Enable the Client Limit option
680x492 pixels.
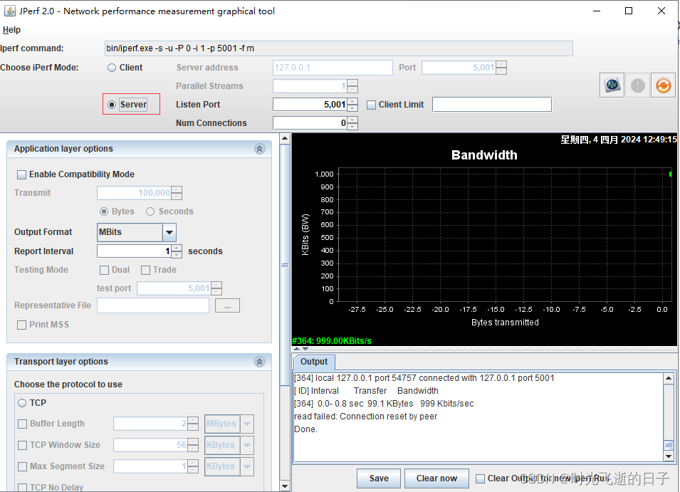click(x=371, y=104)
